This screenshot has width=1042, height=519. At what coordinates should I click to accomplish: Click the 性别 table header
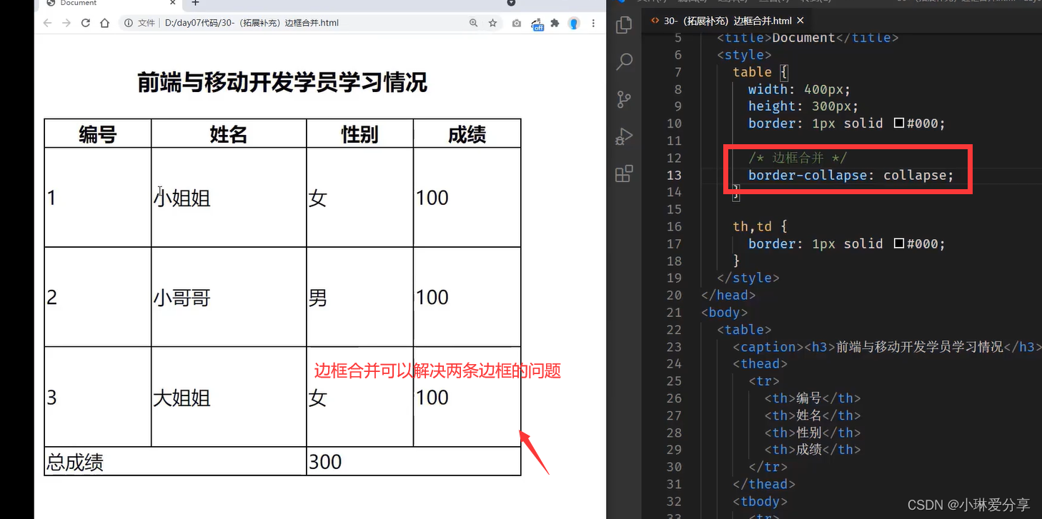tap(360, 134)
